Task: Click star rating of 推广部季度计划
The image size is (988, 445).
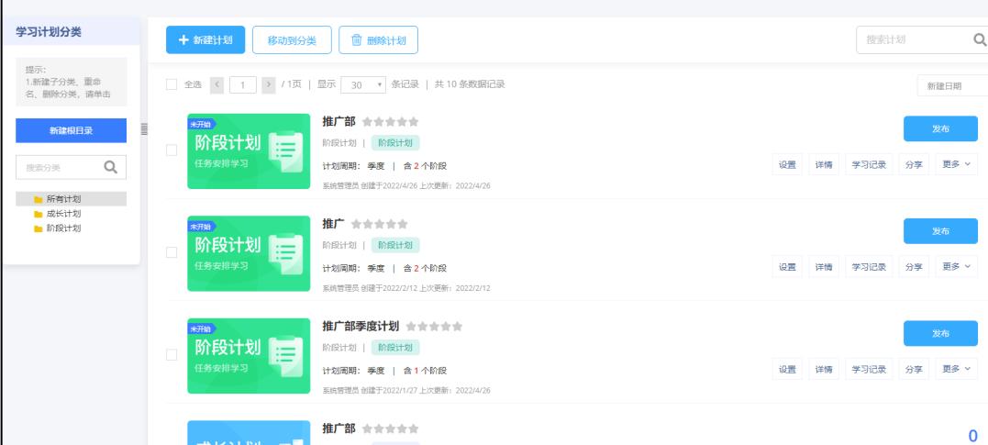Action: (x=434, y=327)
